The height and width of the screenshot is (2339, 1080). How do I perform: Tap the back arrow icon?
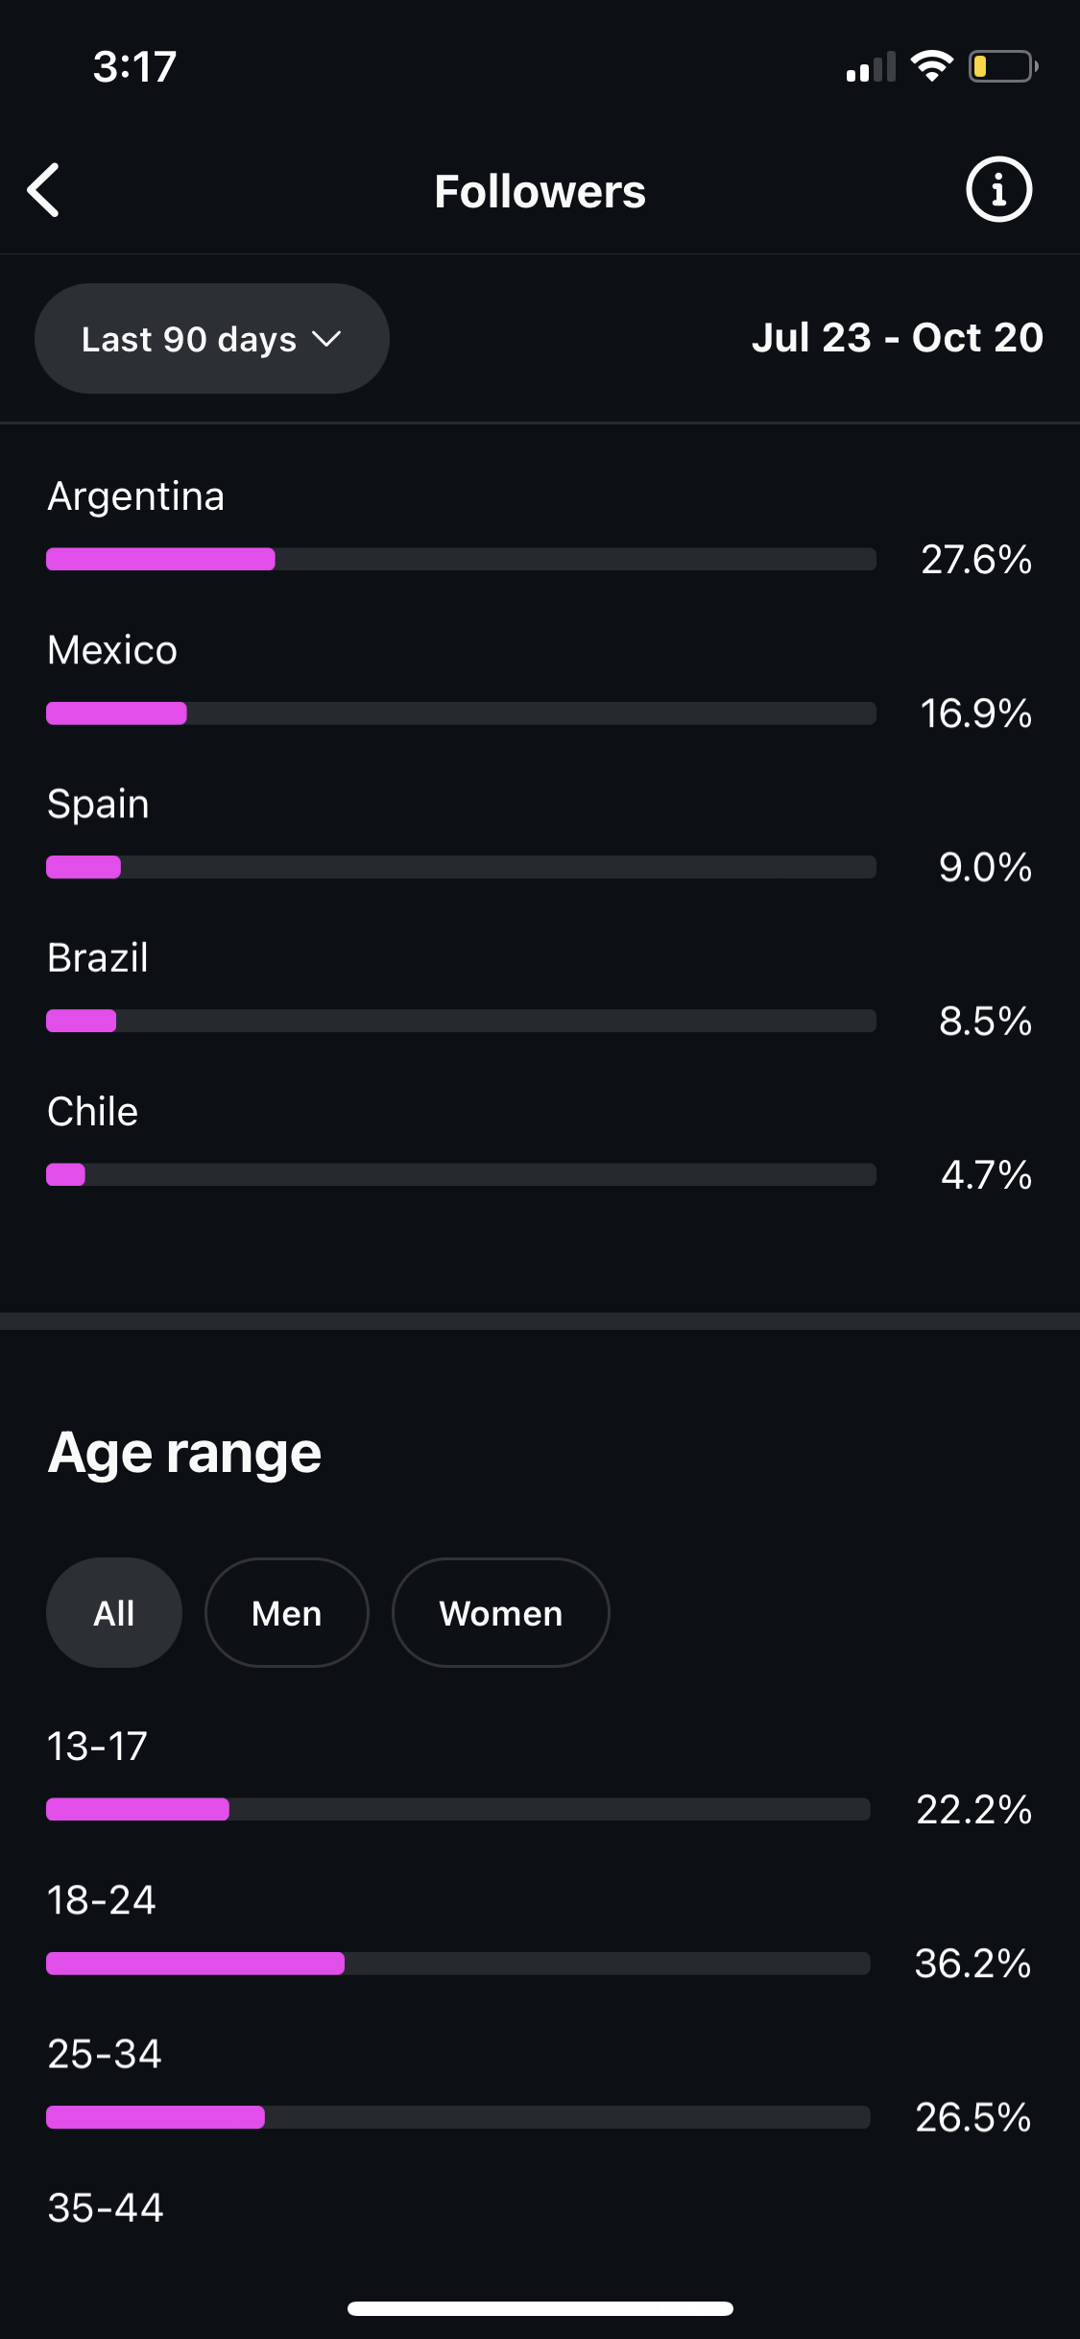pyautogui.click(x=44, y=190)
